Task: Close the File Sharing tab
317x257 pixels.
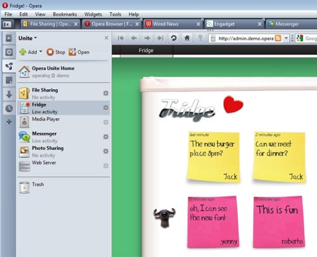Action: point(75,24)
